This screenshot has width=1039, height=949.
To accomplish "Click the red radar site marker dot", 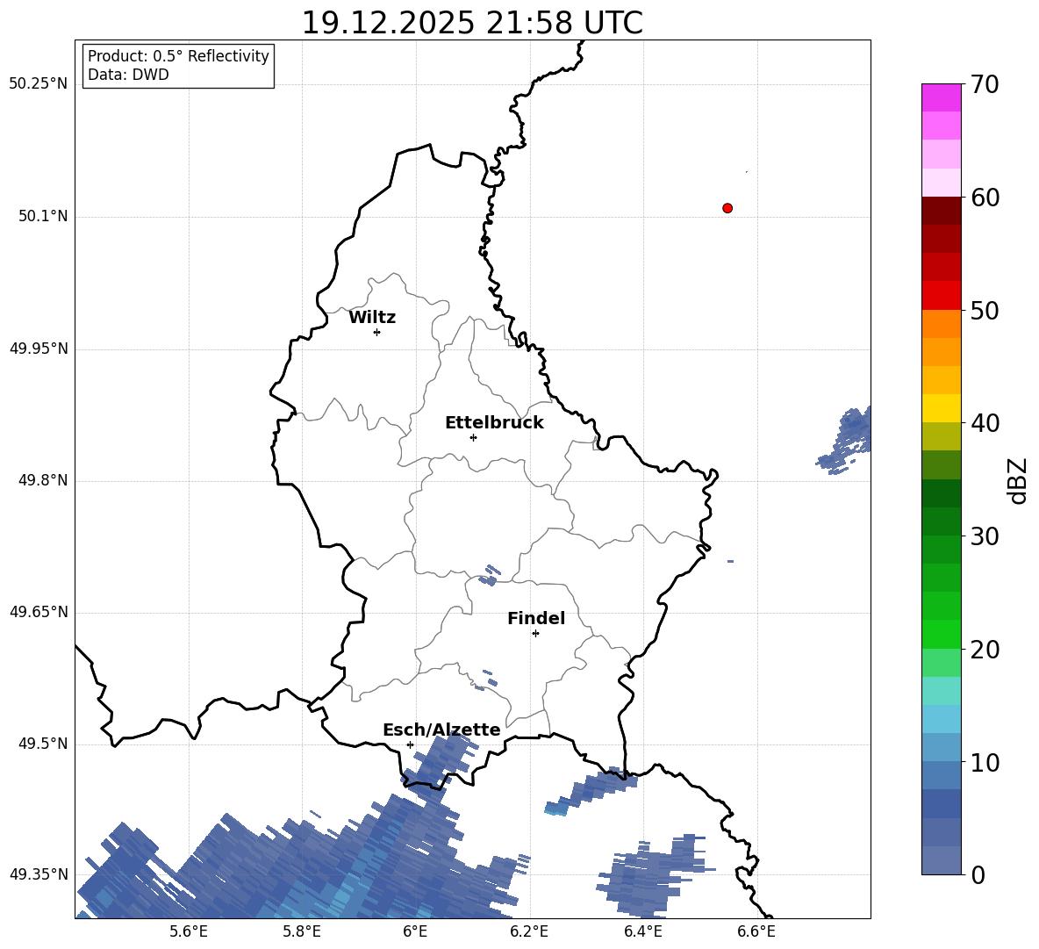I will (x=727, y=208).
